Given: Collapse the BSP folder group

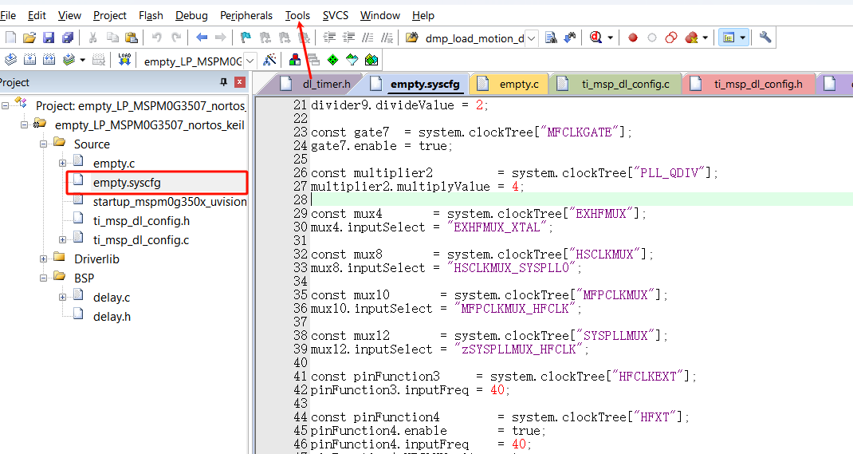Looking at the screenshot, I should point(44,278).
